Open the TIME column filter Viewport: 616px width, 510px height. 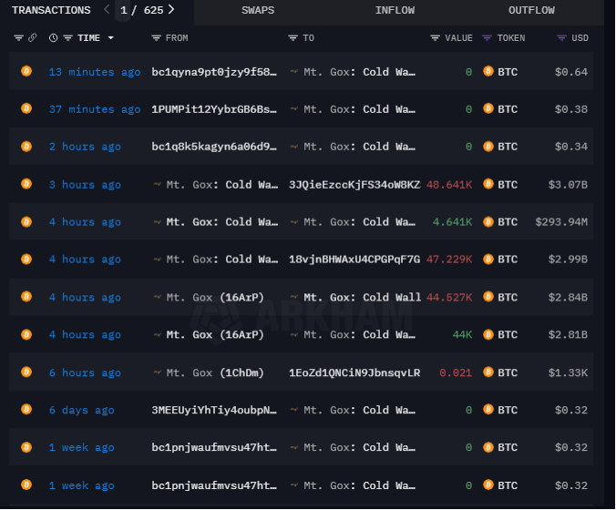tap(68, 38)
